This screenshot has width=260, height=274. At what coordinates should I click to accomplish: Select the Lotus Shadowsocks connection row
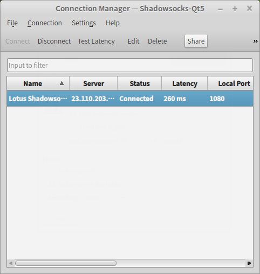coord(130,99)
